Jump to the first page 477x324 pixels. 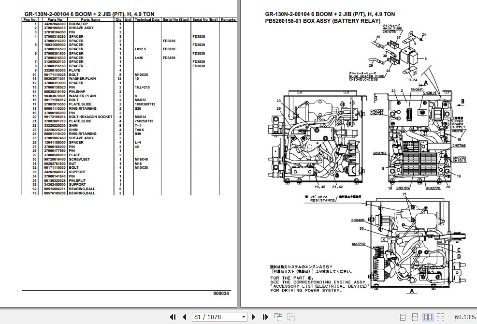[x=173, y=317]
